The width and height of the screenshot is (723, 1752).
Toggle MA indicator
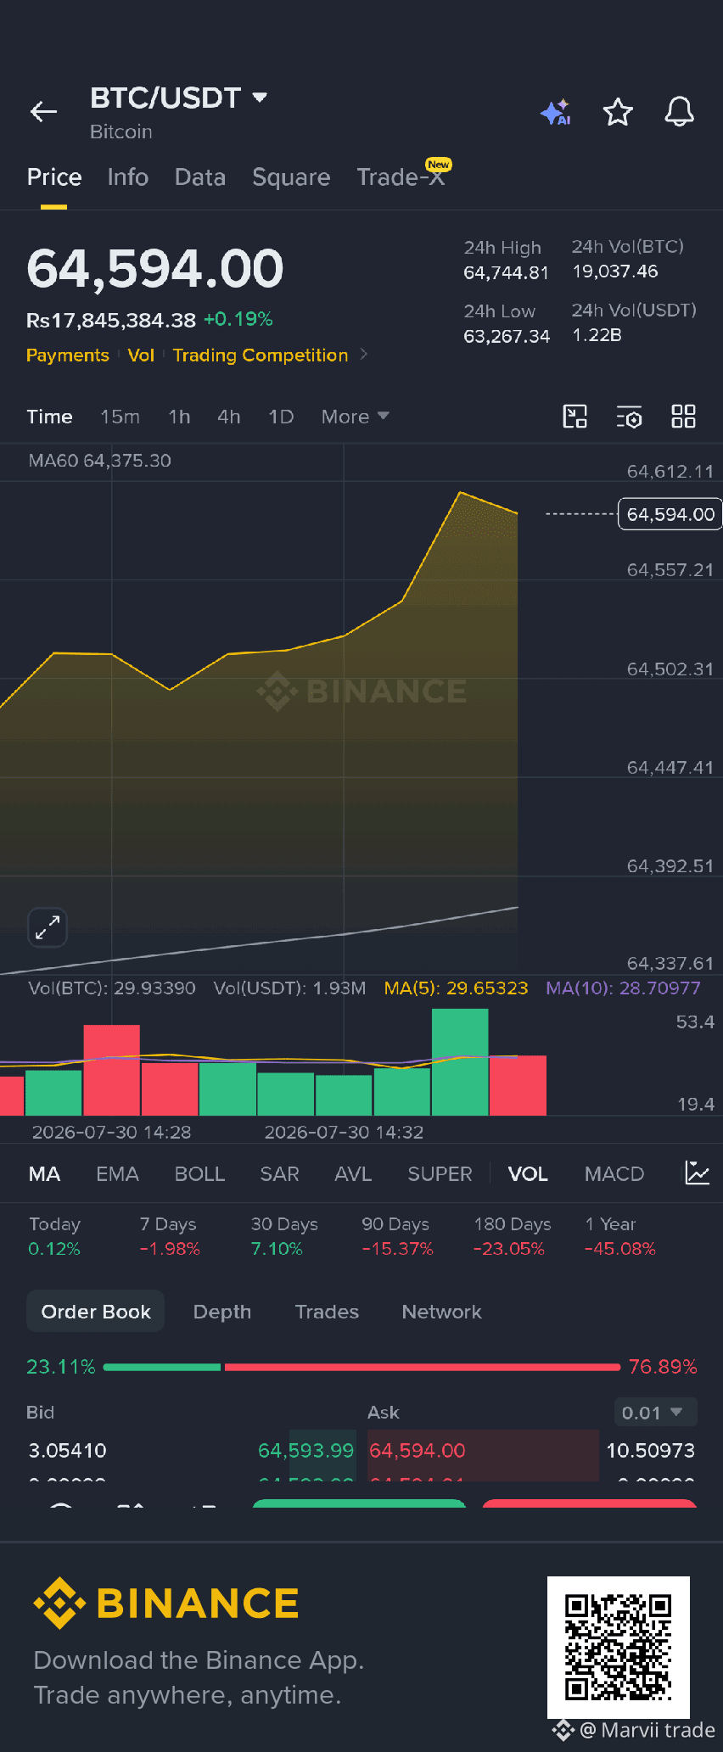point(44,1174)
